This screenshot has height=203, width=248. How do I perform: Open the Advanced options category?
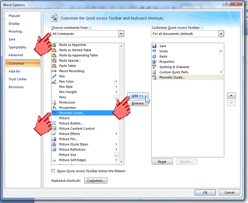(16, 55)
